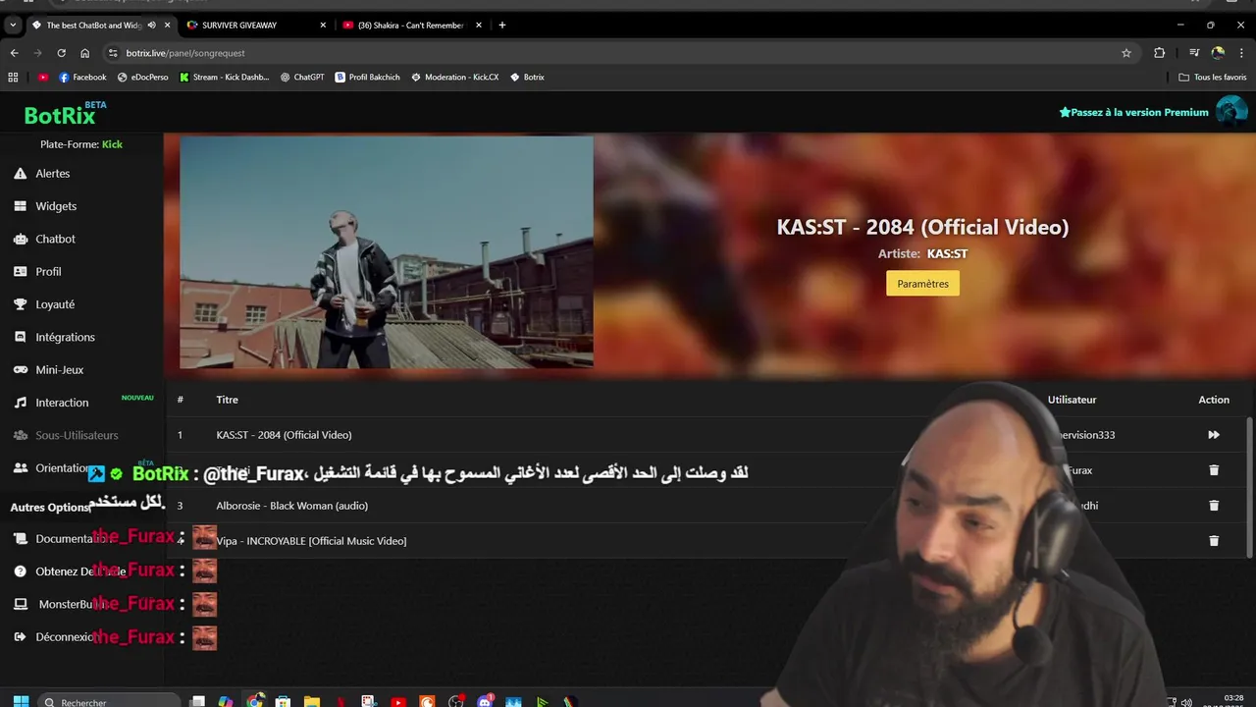Click the address bar URL field
Screen dimensions: 1256x707
pos(618,53)
